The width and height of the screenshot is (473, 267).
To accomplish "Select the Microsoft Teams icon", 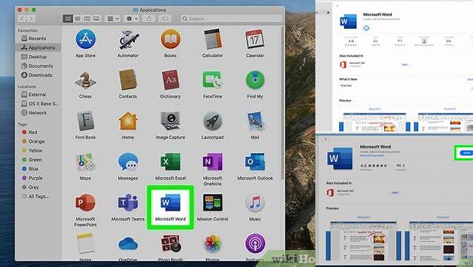I will point(128,203).
